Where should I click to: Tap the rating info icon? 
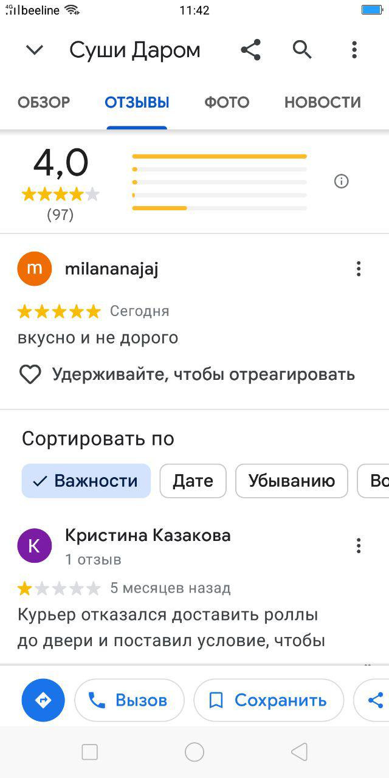(x=342, y=181)
